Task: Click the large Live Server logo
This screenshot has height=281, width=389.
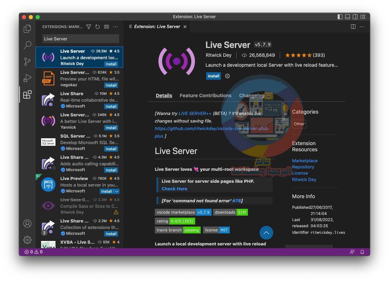Action: click(x=177, y=61)
